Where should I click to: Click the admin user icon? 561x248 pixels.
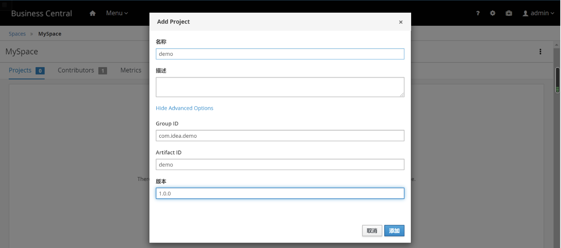click(525, 13)
